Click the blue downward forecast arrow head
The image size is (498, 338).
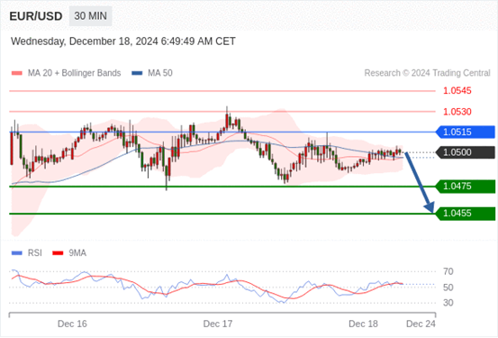coord(430,207)
